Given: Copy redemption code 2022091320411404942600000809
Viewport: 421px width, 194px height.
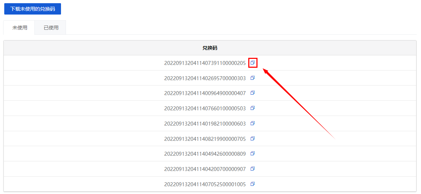Looking at the screenshot, I should (253, 154).
